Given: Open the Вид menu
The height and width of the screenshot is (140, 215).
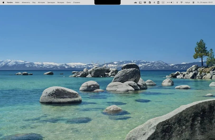Looking at the screenshot, I should pos(34,2).
